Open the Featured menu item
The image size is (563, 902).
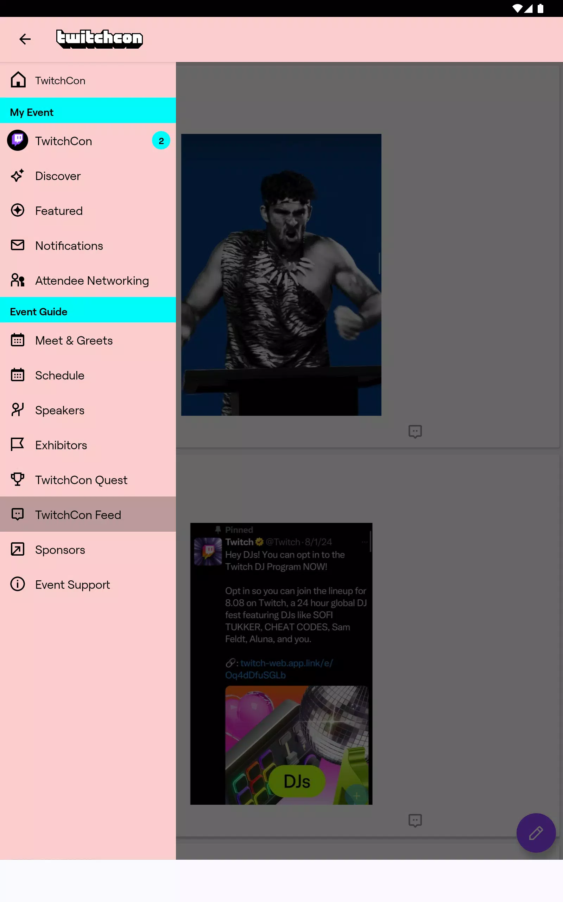coord(88,210)
